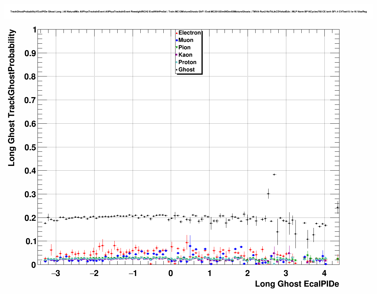This screenshot has width=377, height=294.
Task: Click the y-axis title Long Ghost TrackGhostProbability
Action: pos(11,98)
